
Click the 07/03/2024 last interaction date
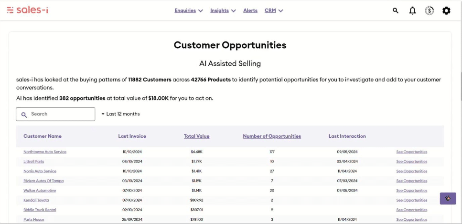click(x=347, y=181)
